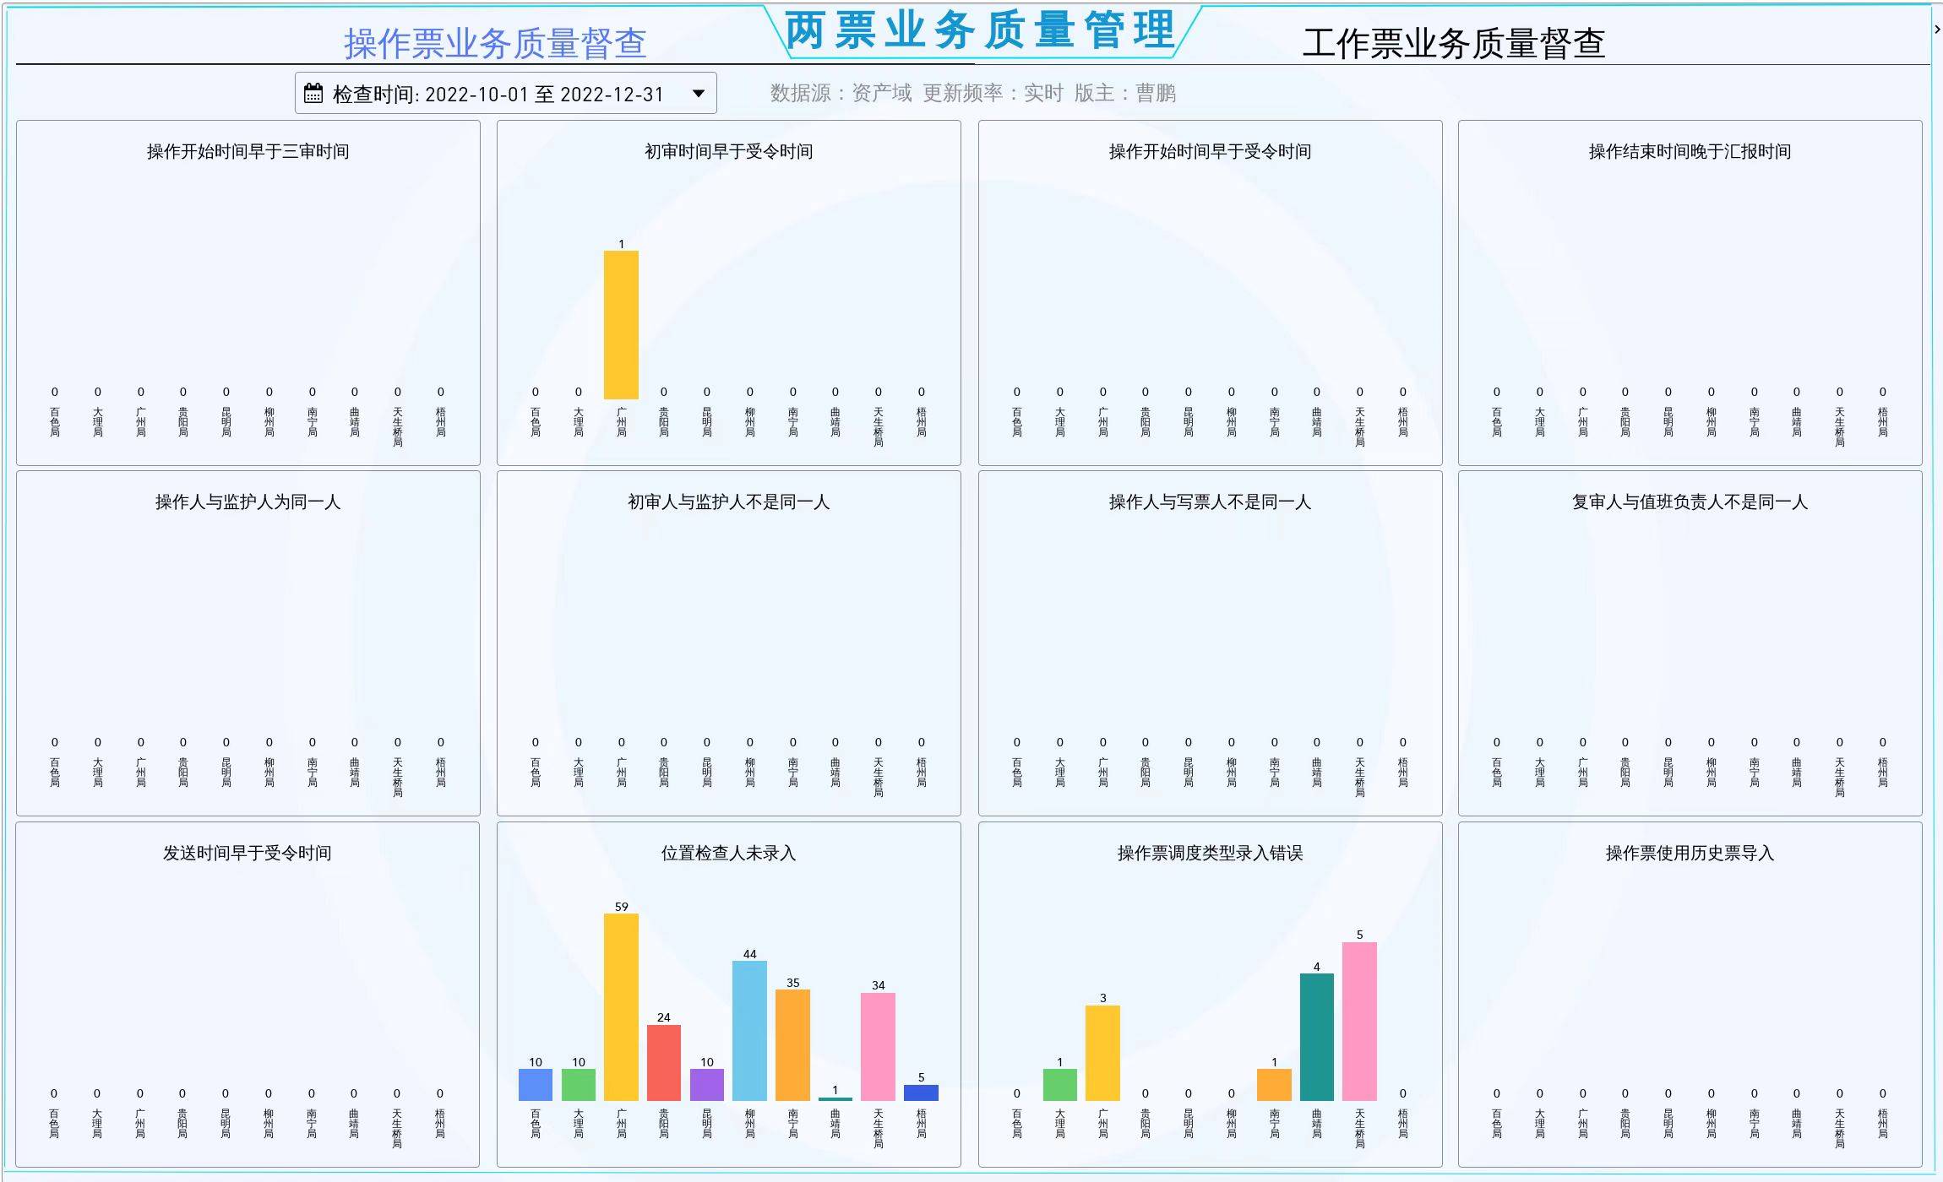Viewport: 1943px width, 1182px height.
Task: Click the teal 曲靖局 bar valued 4
Action: 1316,1037
